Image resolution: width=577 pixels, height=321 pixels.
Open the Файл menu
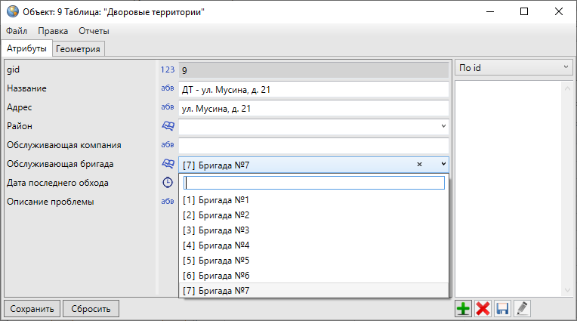17,31
